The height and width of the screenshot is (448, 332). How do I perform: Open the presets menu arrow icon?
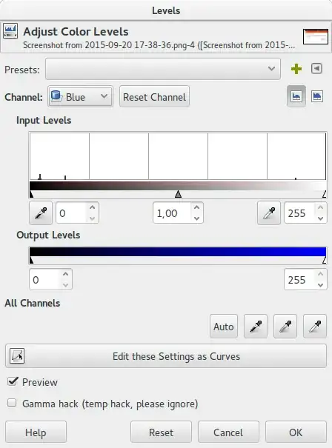(316, 69)
